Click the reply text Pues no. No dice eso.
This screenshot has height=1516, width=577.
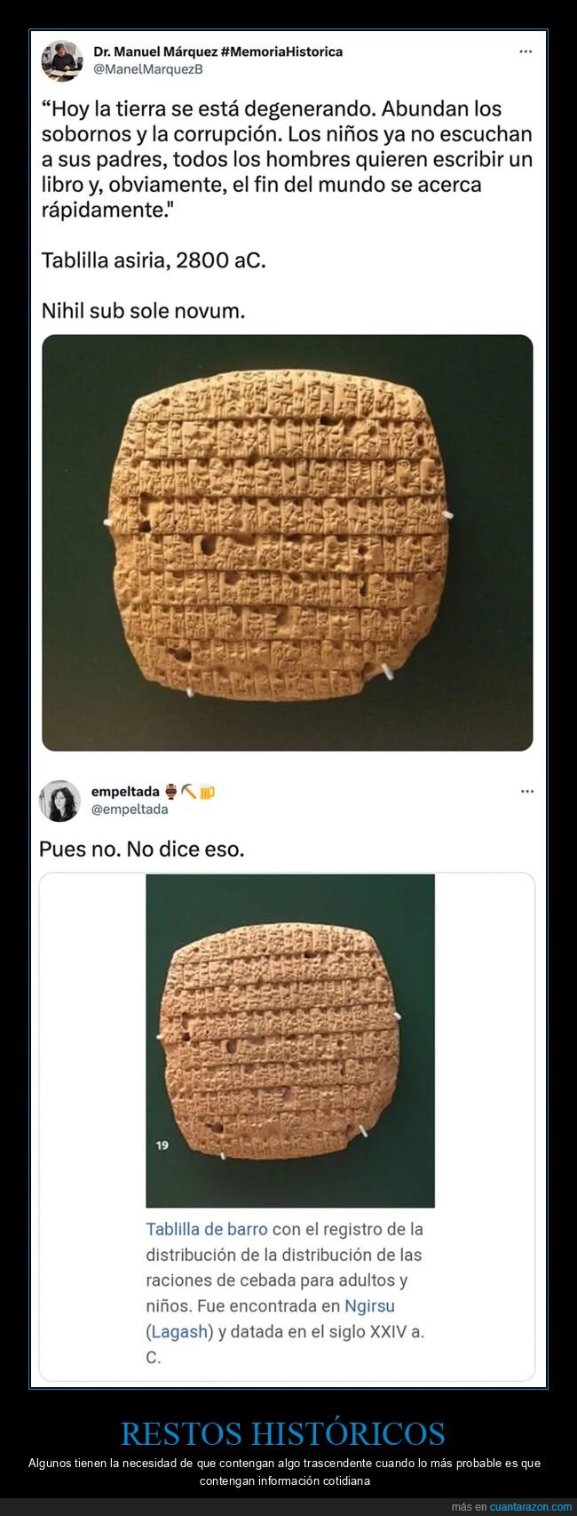click(141, 849)
